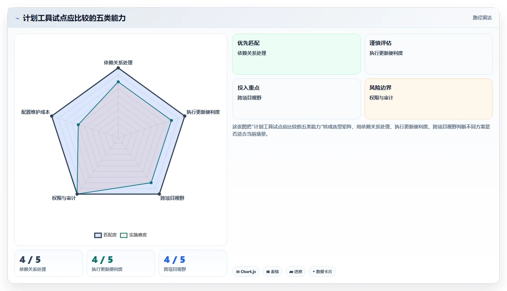Viewport: 507px width, 291px height.
Task: Click the 路径雷达 label in the header
Action: coord(482,18)
